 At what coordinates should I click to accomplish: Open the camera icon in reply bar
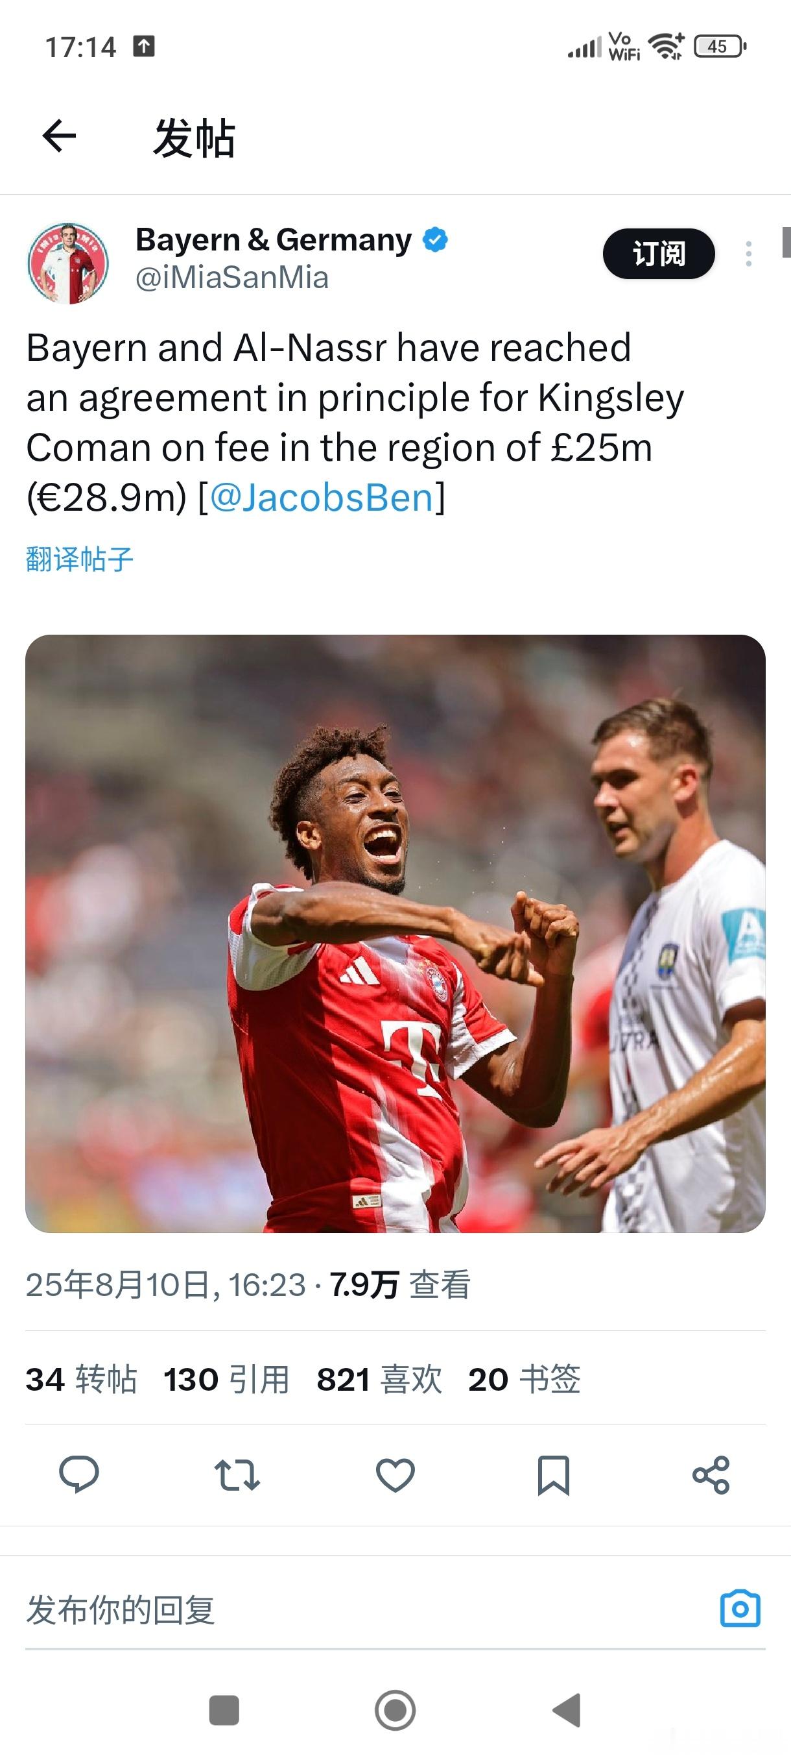pos(740,1609)
